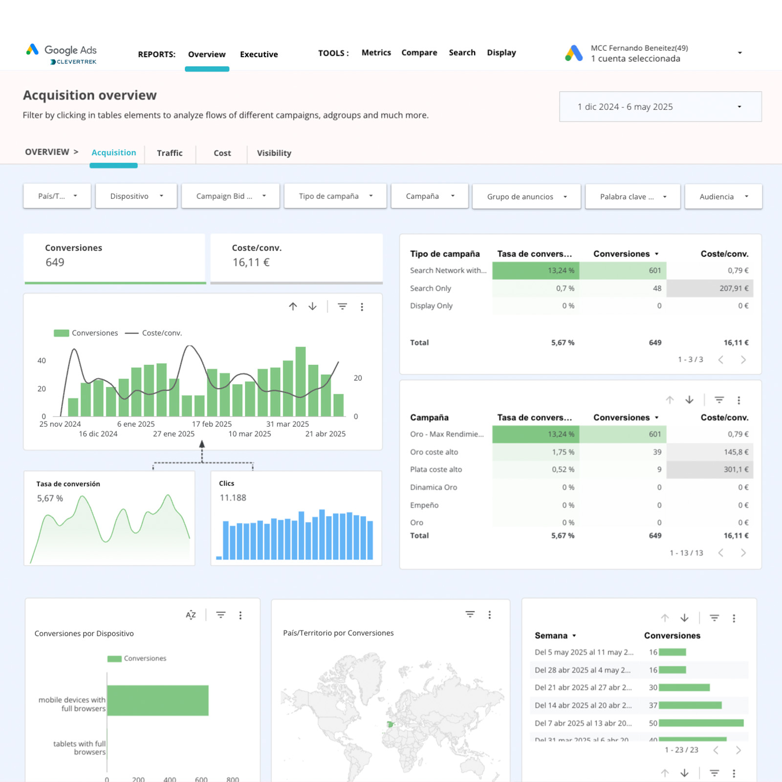Click drill down arrow on conversions chart

[x=312, y=306]
